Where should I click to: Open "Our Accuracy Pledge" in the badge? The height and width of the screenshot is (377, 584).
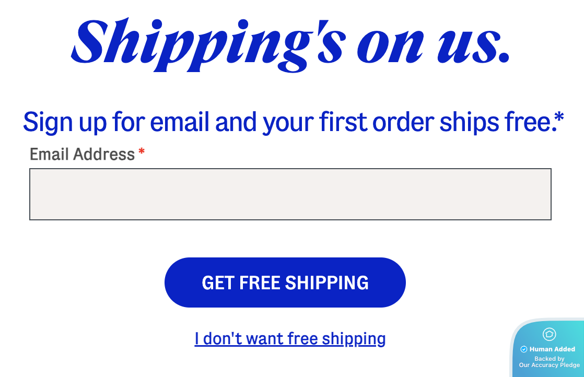click(x=549, y=366)
